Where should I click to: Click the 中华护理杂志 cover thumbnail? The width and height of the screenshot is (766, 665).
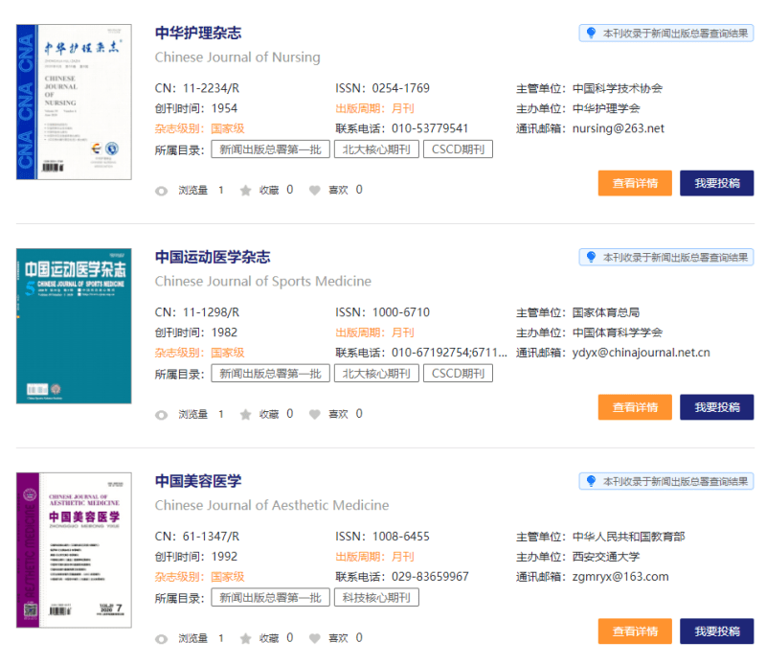[74, 102]
